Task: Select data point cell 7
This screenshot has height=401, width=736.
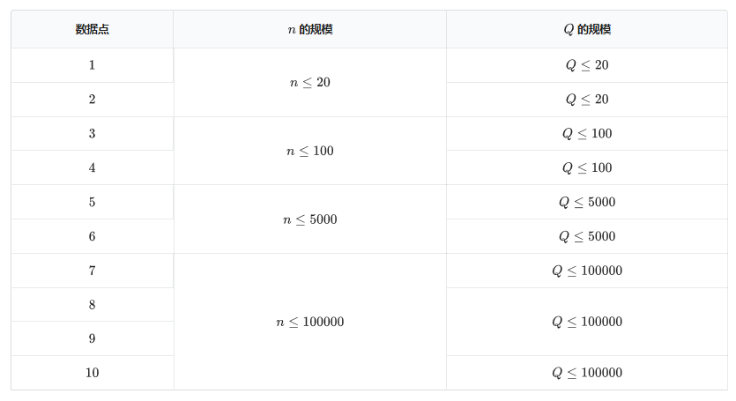Action: tap(92, 271)
